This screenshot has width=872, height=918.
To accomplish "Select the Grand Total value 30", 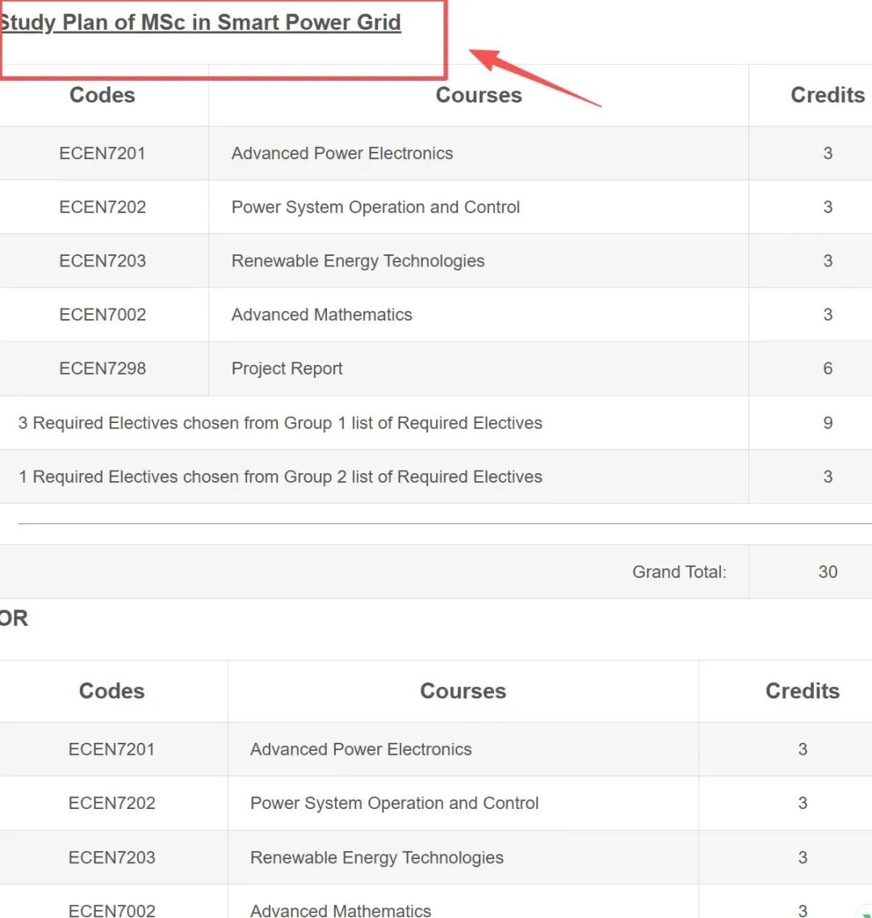I will [x=827, y=572].
